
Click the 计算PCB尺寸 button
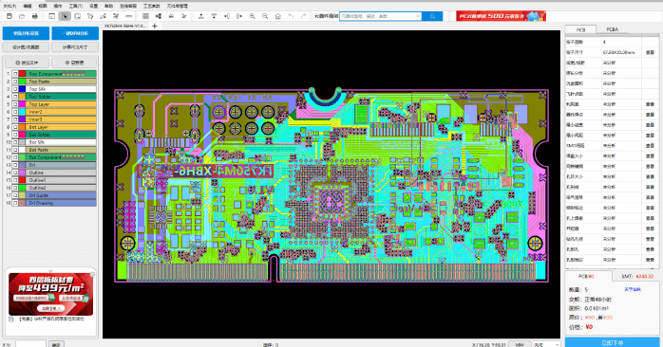75,47
